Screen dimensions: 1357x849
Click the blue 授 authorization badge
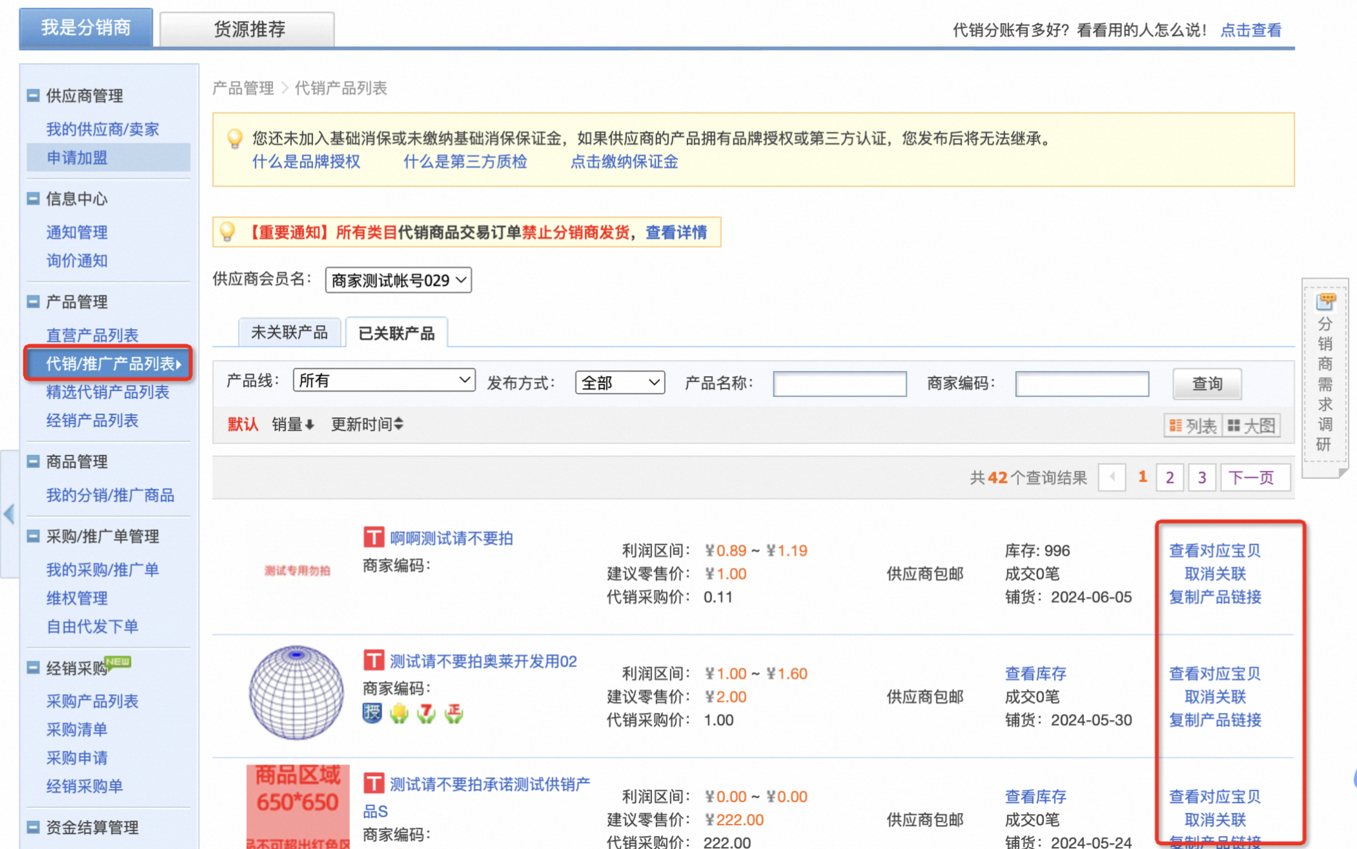(372, 713)
